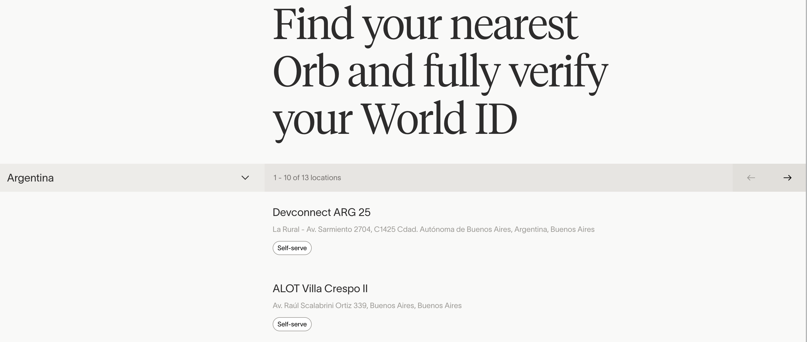Click 'Autónoma de Buenos Aires' in first address
The width and height of the screenshot is (807, 342).
[x=465, y=229]
